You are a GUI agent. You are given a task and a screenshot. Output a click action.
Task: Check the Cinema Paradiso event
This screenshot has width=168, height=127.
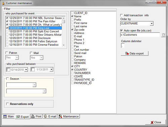(x=7, y=45)
